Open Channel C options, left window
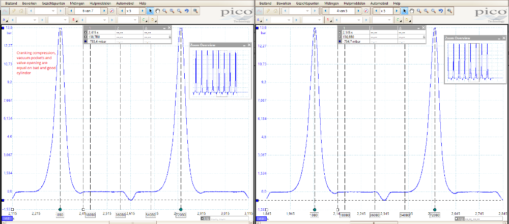The width and height of the screenshot is (509, 224). [x=144, y=20]
